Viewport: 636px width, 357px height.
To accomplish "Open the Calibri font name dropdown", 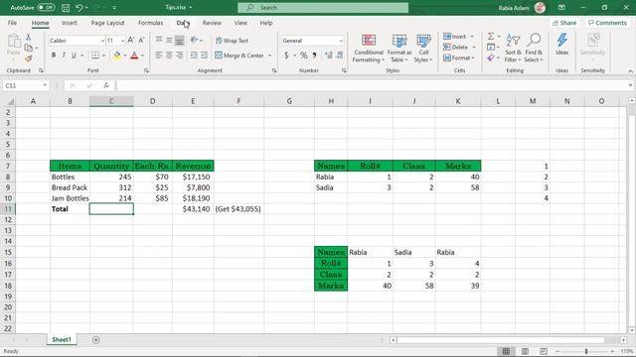I will [102, 41].
